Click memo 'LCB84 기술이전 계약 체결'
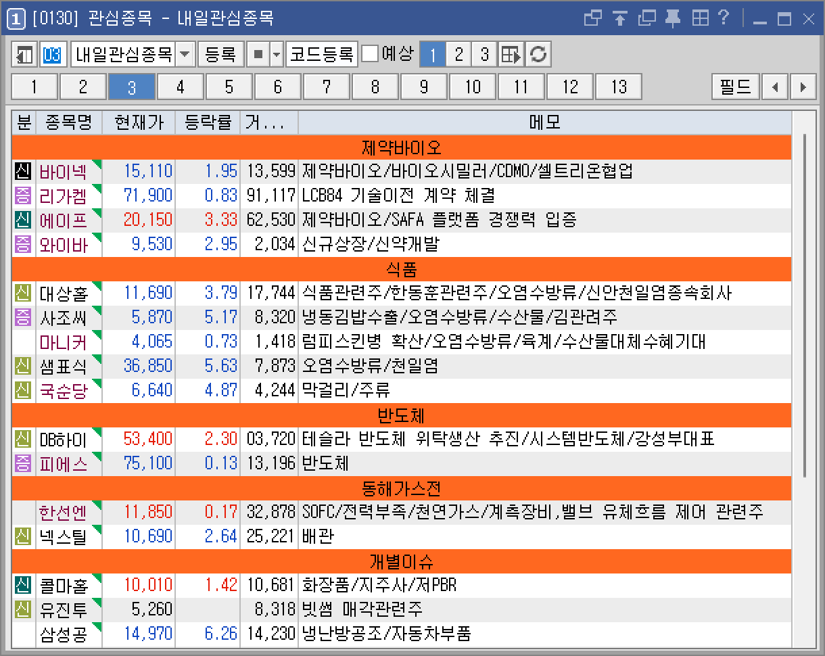The width and height of the screenshot is (825, 656). 398,196
